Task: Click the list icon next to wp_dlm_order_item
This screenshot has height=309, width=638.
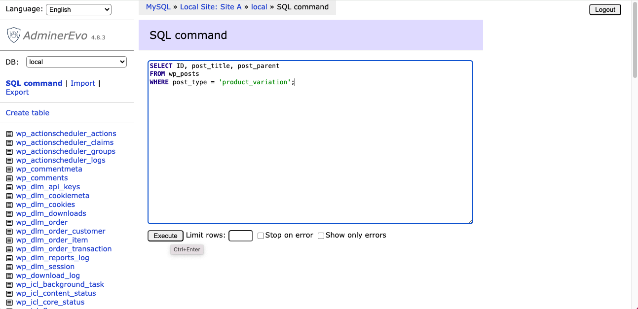Action: (9, 240)
